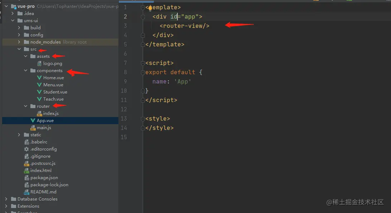Expand Database Consoles node
Viewport: 391px width, 213px height.
(6, 199)
